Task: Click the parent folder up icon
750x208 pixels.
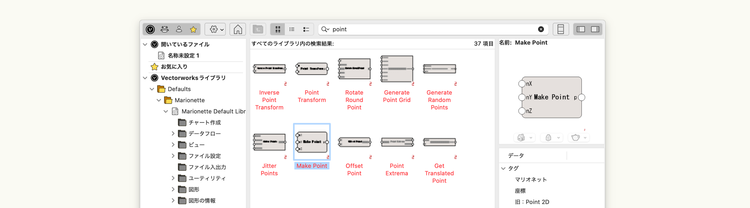Action: [x=258, y=29]
